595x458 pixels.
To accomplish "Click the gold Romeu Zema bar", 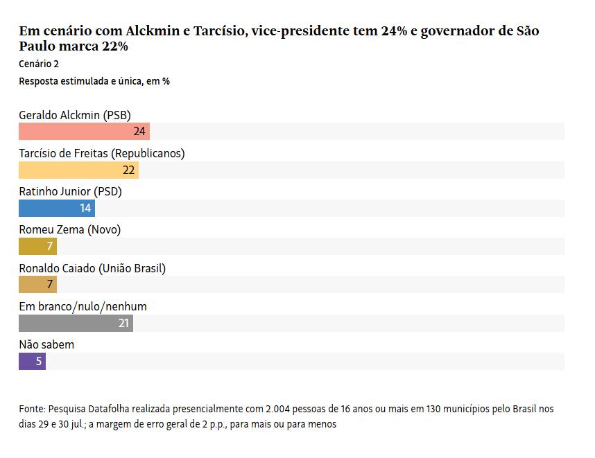I will pyautogui.click(x=38, y=247).
